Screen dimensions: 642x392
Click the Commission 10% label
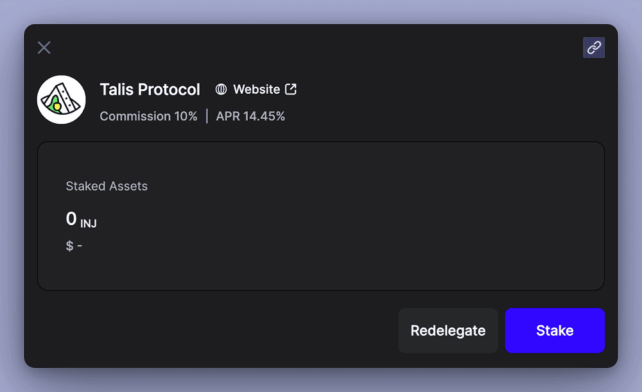tap(149, 116)
